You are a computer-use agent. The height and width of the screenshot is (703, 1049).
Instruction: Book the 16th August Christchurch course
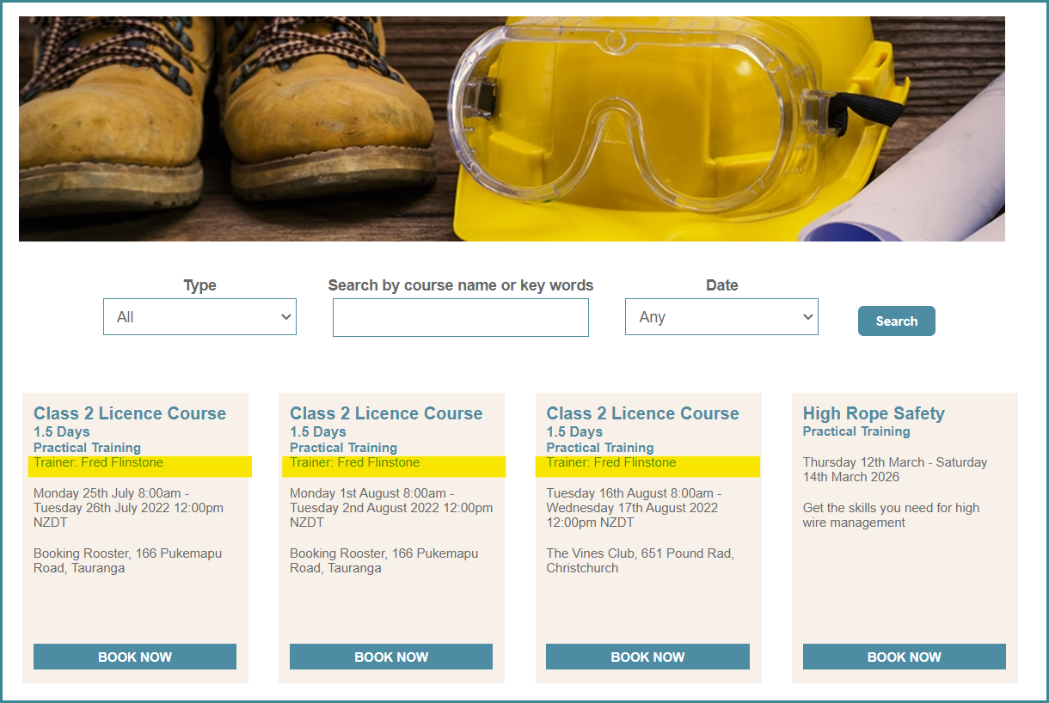click(647, 657)
